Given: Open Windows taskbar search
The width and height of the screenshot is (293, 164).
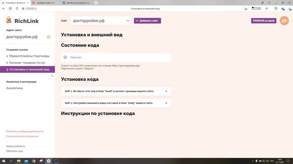Looking at the screenshot, I should pyautogui.click(x=11, y=161).
